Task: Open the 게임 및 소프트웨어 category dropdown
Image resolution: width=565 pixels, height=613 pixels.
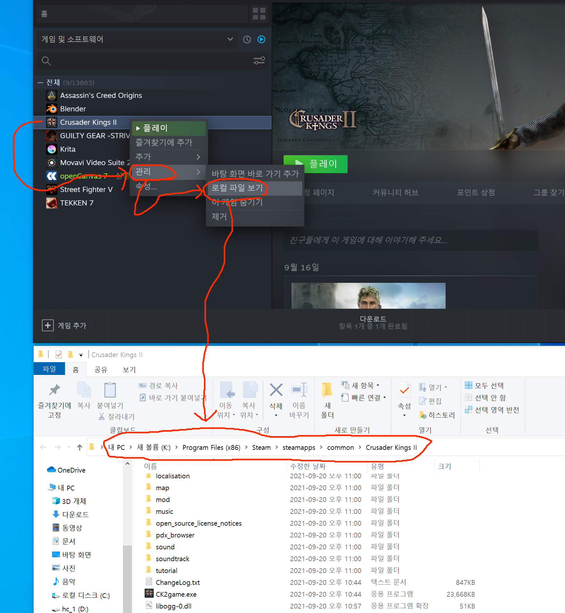Action: click(x=137, y=39)
